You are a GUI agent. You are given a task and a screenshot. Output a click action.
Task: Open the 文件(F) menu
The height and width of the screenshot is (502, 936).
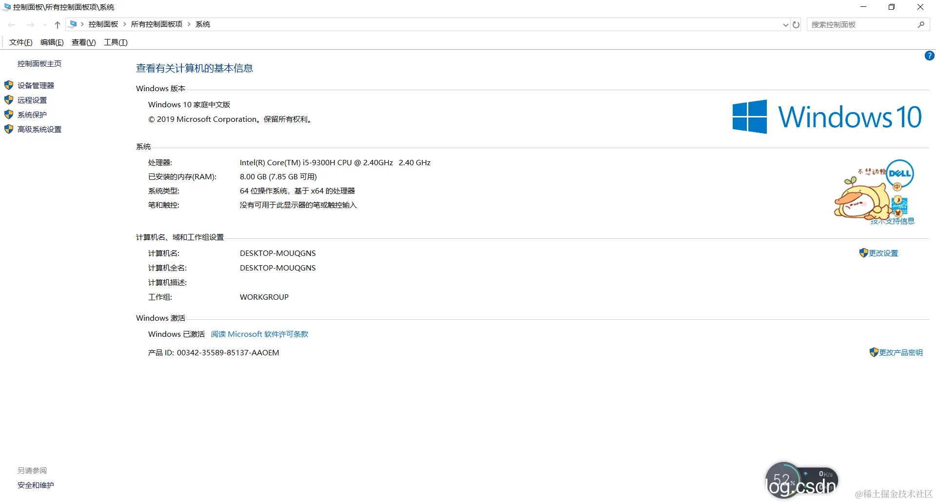click(20, 42)
